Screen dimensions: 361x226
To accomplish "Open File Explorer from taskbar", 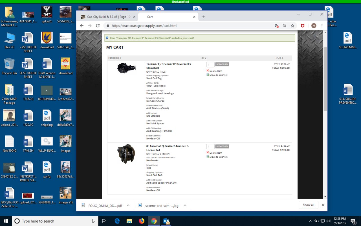I will pos(129,221).
